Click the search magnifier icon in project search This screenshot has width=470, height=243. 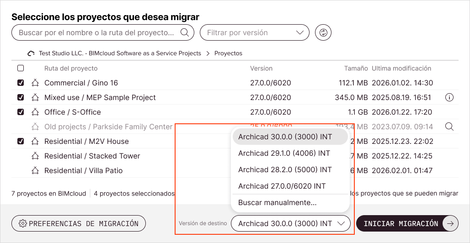pos(185,32)
